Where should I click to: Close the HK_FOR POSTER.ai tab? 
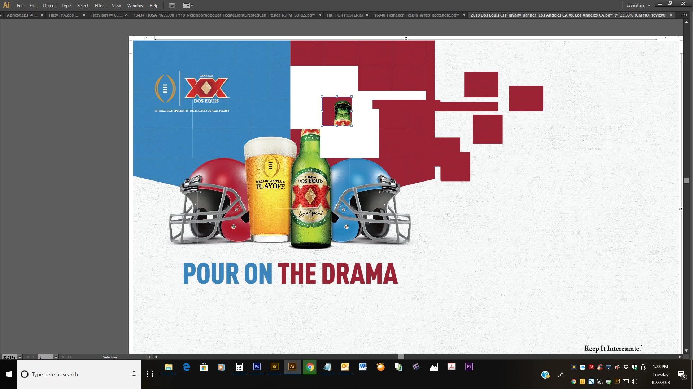click(x=367, y=15)
